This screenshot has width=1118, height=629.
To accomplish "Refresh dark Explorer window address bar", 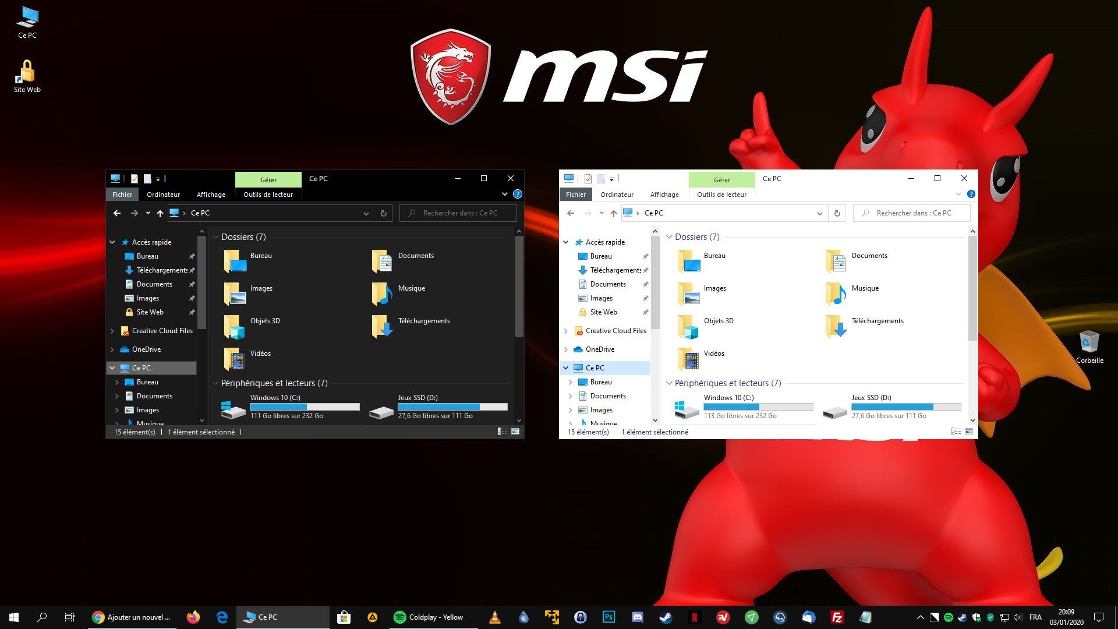I will [384, 213].
